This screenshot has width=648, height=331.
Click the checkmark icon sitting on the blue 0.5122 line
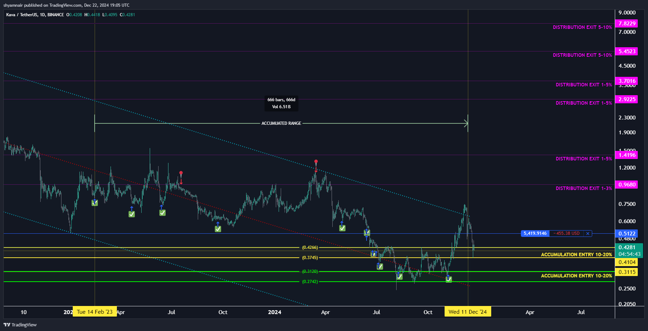coord(367,233)
